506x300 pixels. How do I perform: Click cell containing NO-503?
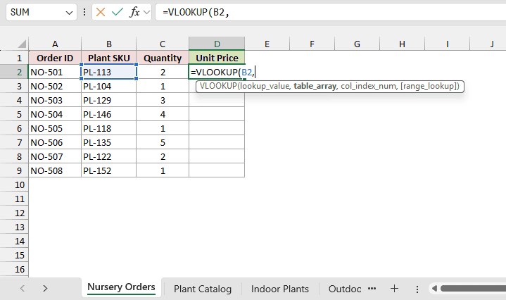click(x=55, y=101)
